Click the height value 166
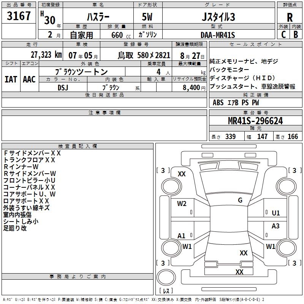The width and height of the screenshot is (304, 304). point(293,136)
